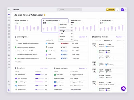
Task: Open the purple V user avatar
Action: 122,10
